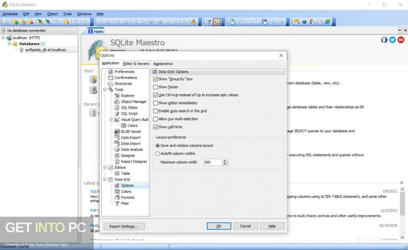The image size is (408, 250).
Task: Select Preferences in the options tree
Action: point(124,72)
